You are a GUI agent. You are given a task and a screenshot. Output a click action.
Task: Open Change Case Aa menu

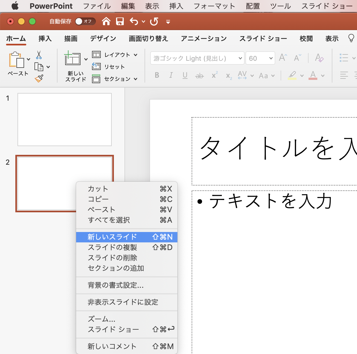tap(267, 76)
